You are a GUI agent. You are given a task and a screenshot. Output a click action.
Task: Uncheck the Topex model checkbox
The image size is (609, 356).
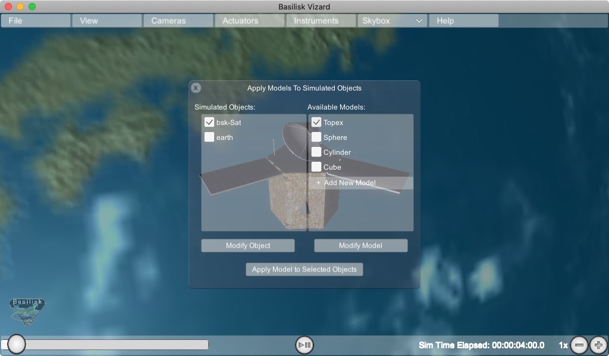pos(316,123)
